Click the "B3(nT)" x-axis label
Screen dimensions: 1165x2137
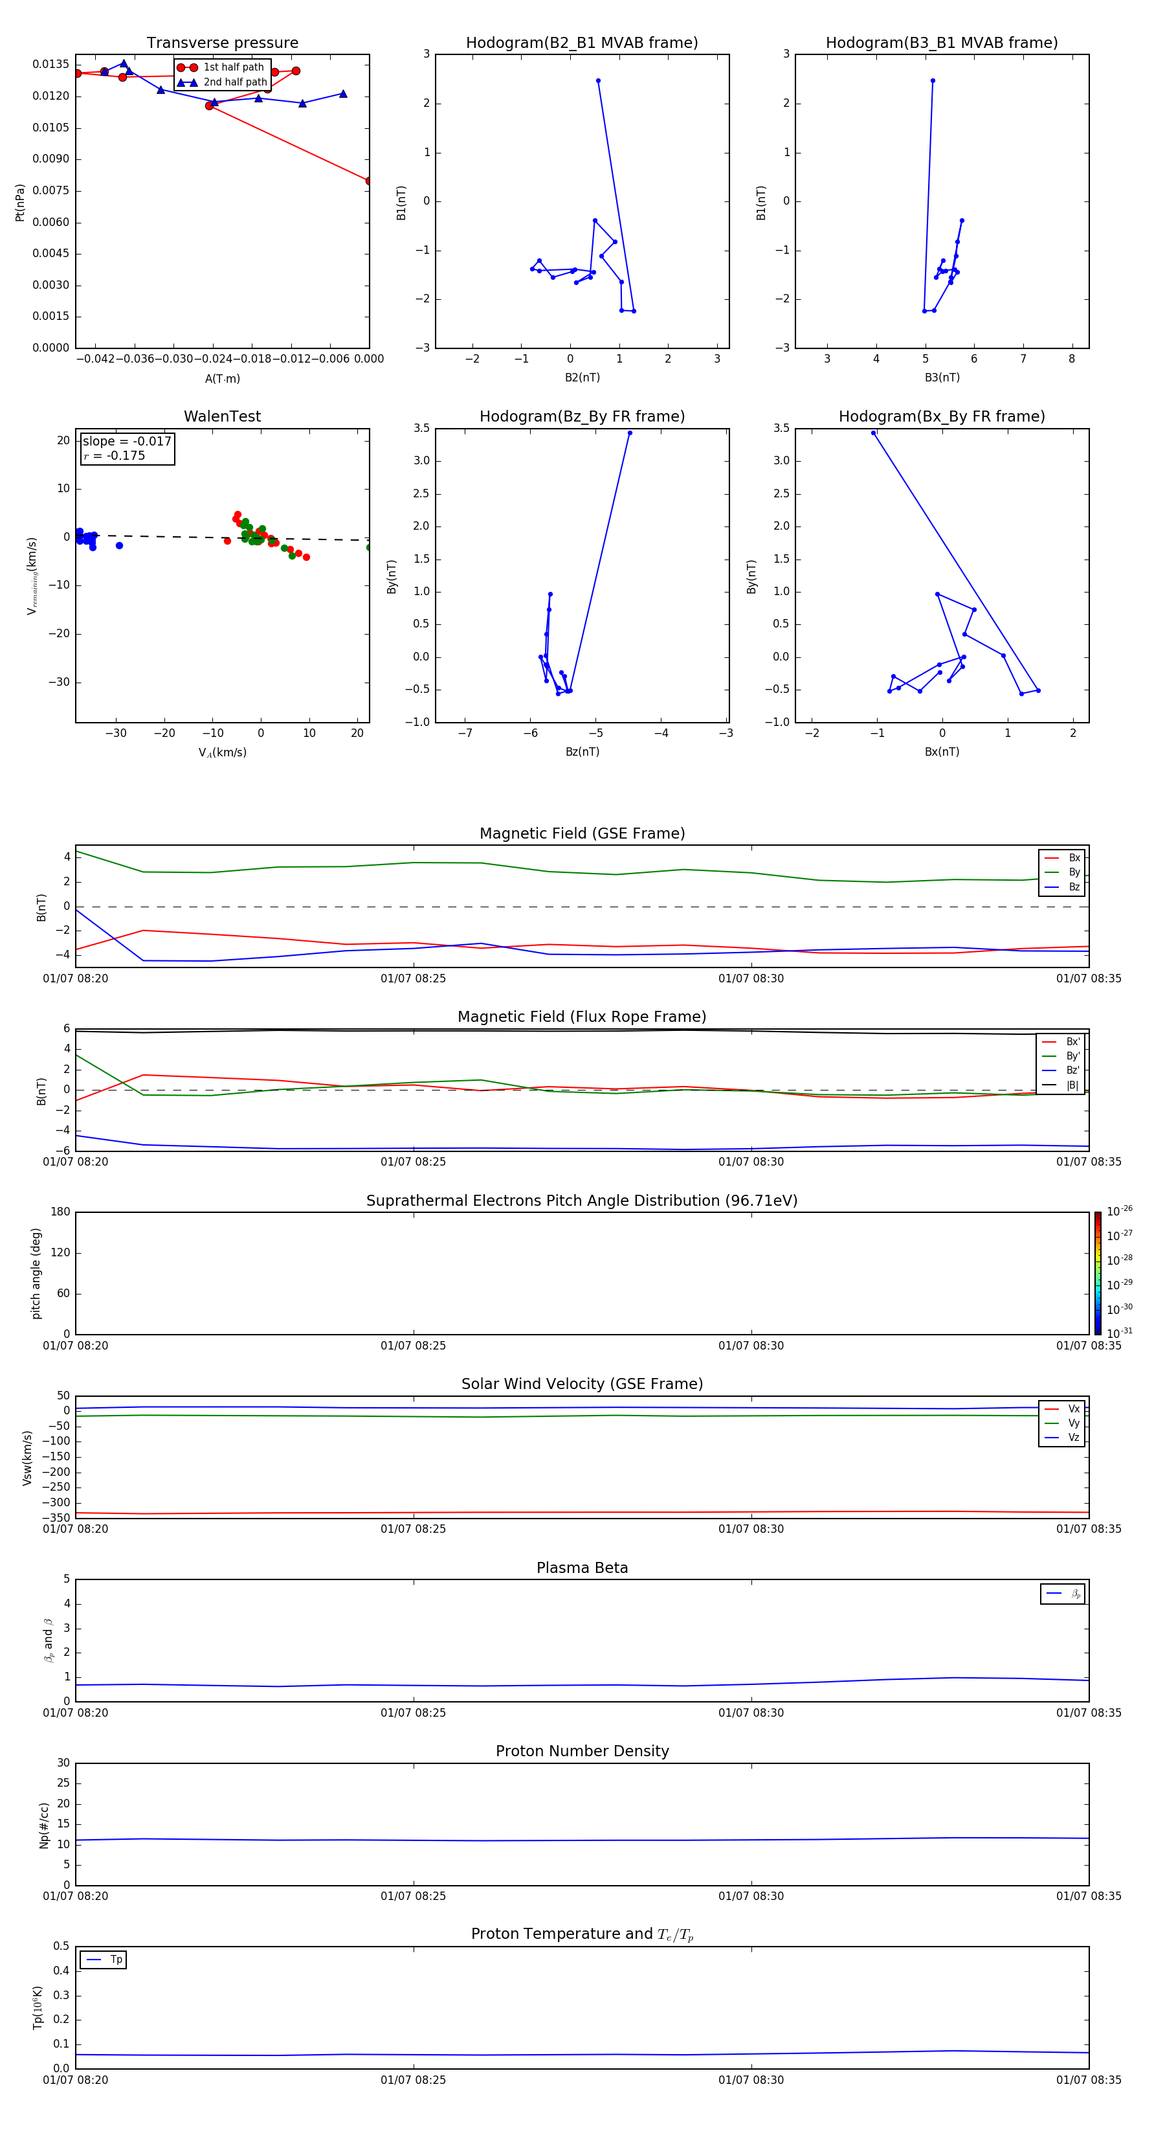pos(942,378)
